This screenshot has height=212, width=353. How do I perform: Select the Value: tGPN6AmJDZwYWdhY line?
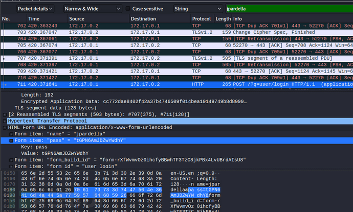click(55, 154)
